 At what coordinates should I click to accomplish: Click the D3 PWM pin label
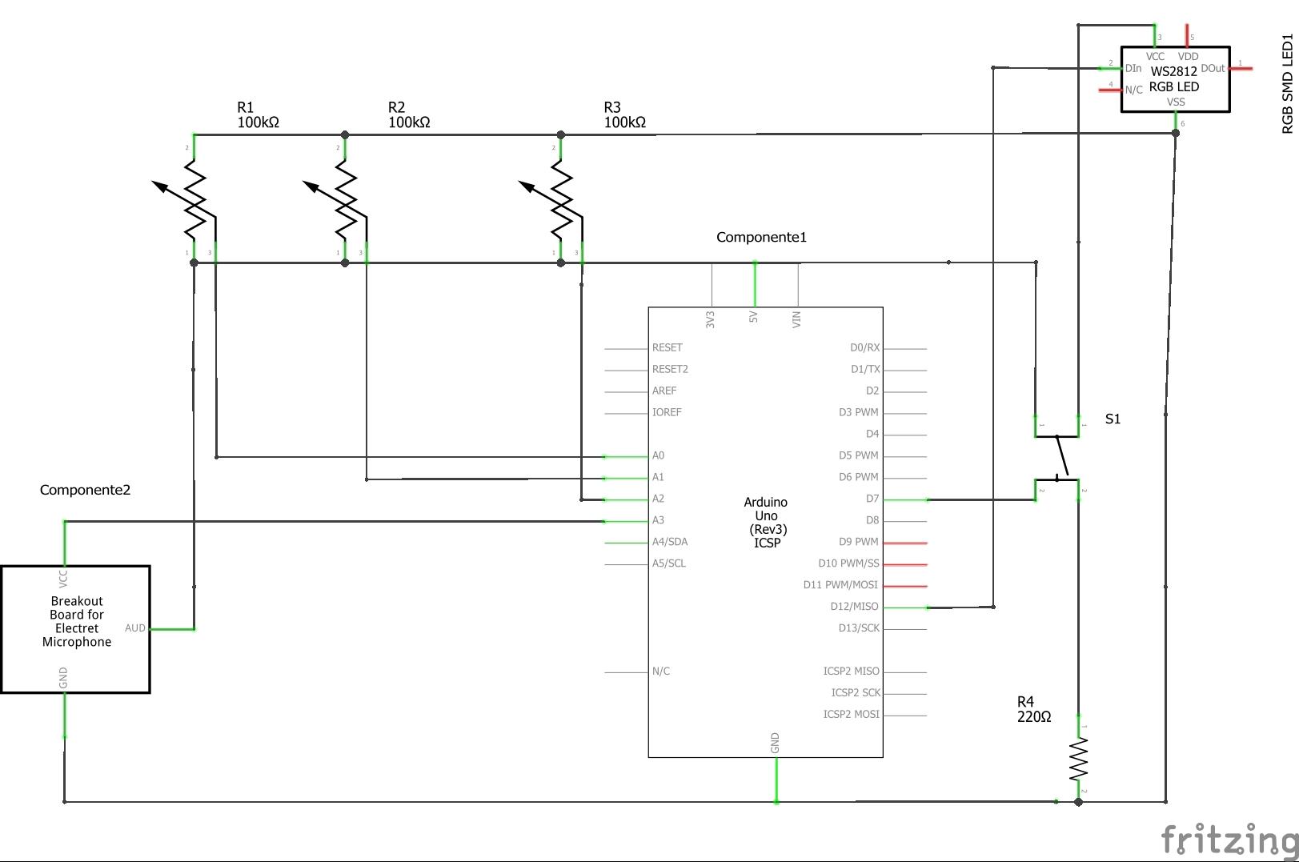[x=859, y=412]
